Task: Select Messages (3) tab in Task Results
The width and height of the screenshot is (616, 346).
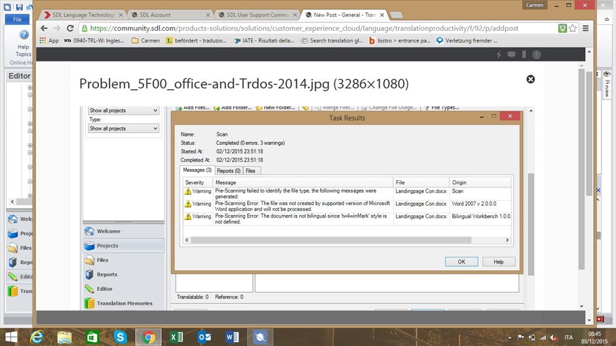Action: (x=197, y=170)
